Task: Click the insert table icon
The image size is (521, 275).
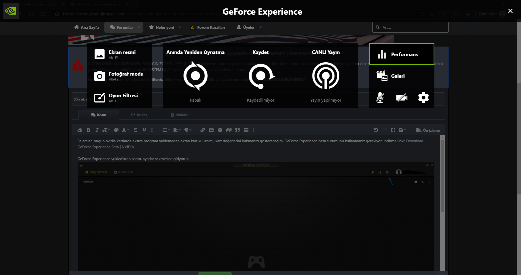Action: point(246,130)
